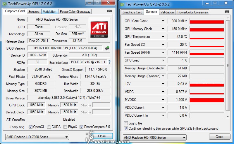Open the GPU Temperature sensor dropdown
The width and height of the screenshot is (234, 144).
click(x=163, y=37)
